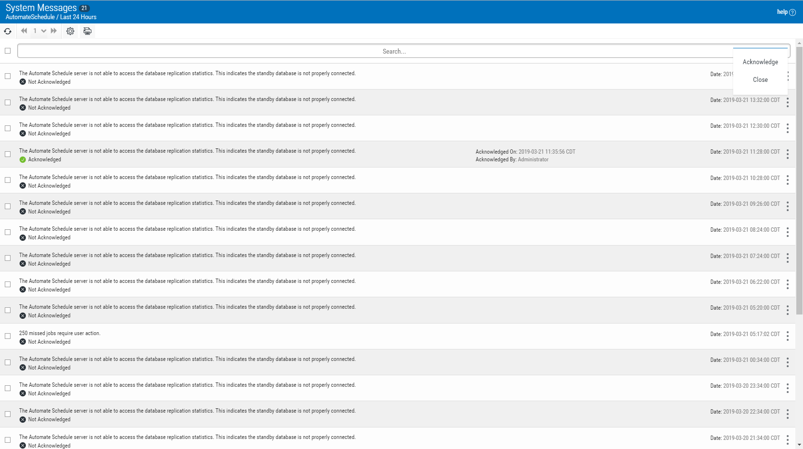The image size is (803, 449).
Task: Open the actions menu for the 03-20 21:34:00 message
Action: pyautogui.click(x=787, y=440)
